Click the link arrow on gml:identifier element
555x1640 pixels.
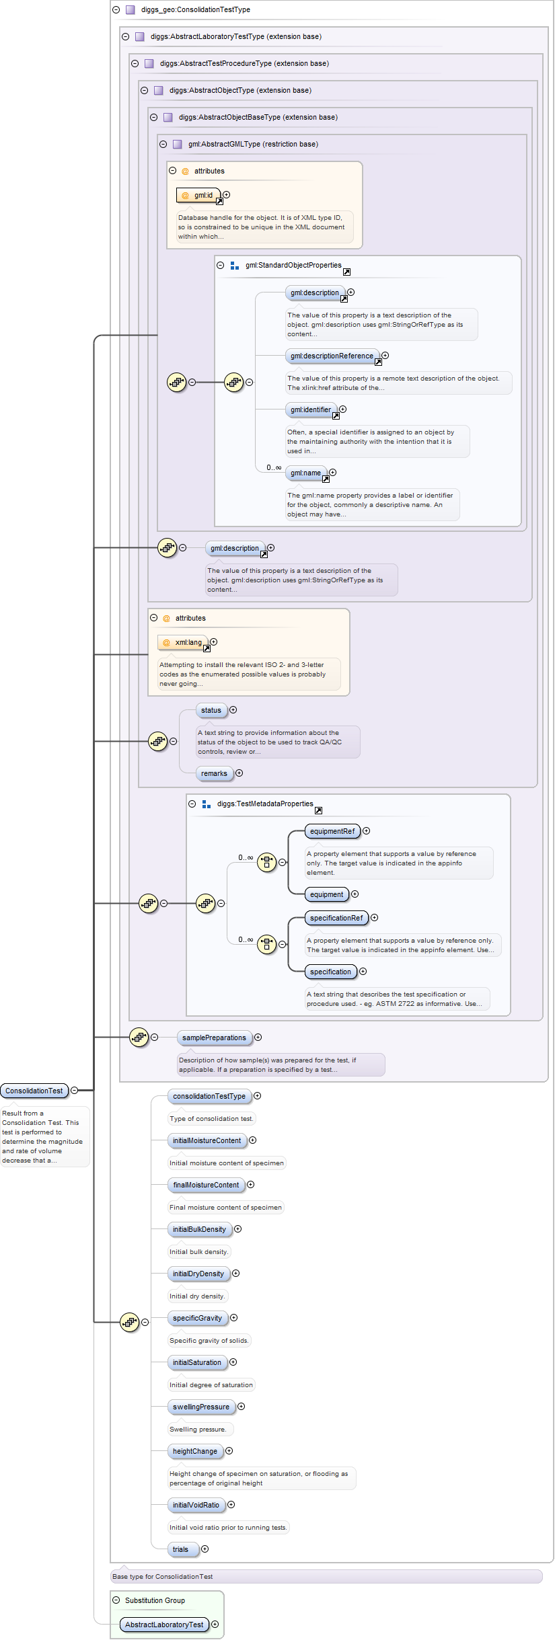336,416
